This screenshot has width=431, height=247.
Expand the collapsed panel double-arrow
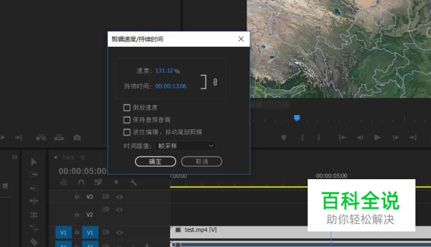[14, 157]
